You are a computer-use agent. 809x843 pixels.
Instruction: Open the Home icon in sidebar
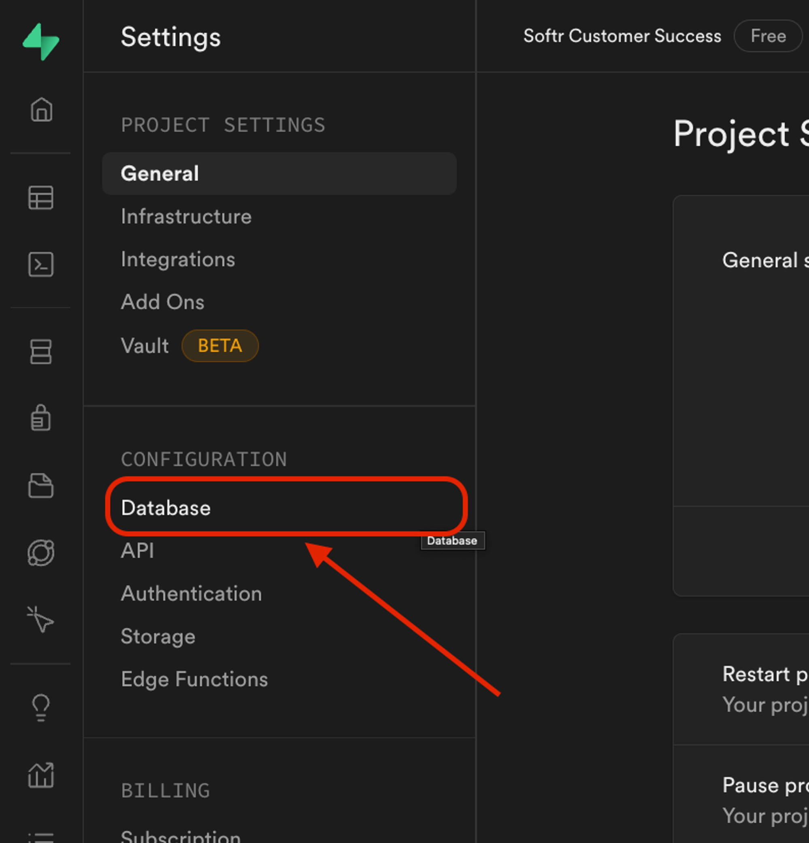41,109
